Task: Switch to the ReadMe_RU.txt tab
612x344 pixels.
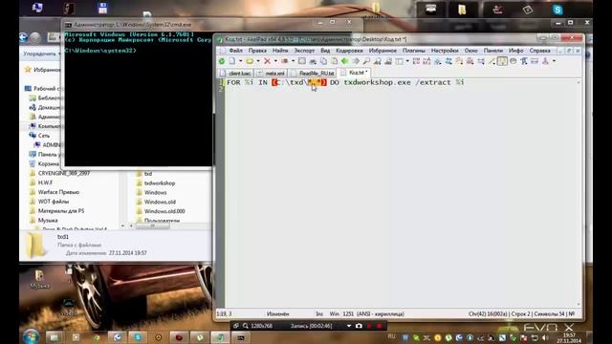Action: [x=313, y=73]
